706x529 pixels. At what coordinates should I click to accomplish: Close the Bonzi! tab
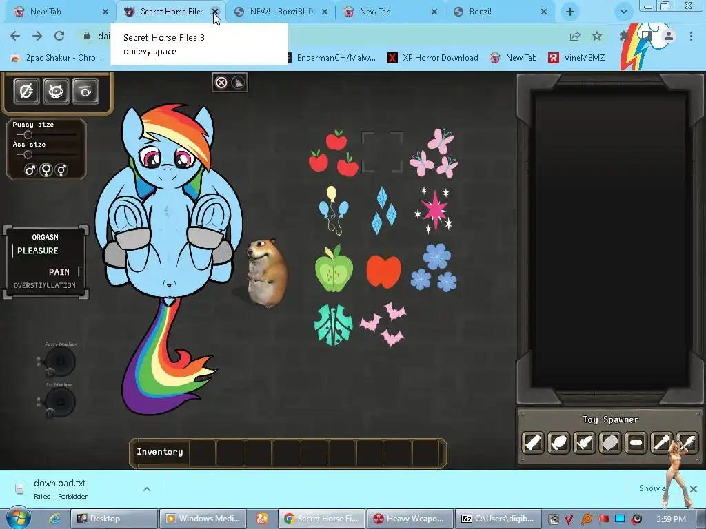[544, 12]
